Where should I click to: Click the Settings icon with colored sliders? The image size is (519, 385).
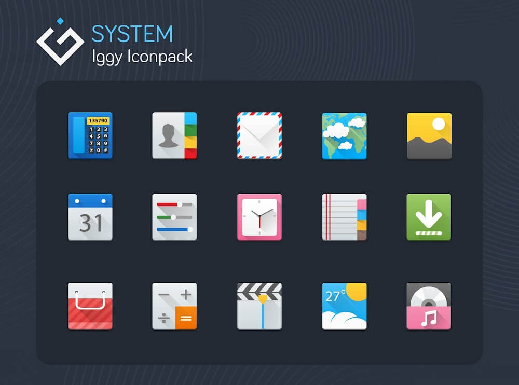(174, 217)
